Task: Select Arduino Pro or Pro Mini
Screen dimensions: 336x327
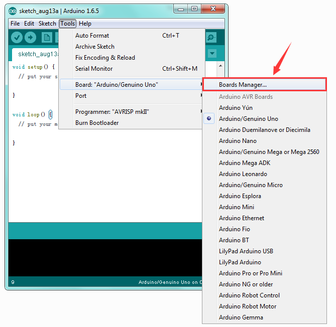Action: [264, 273]
